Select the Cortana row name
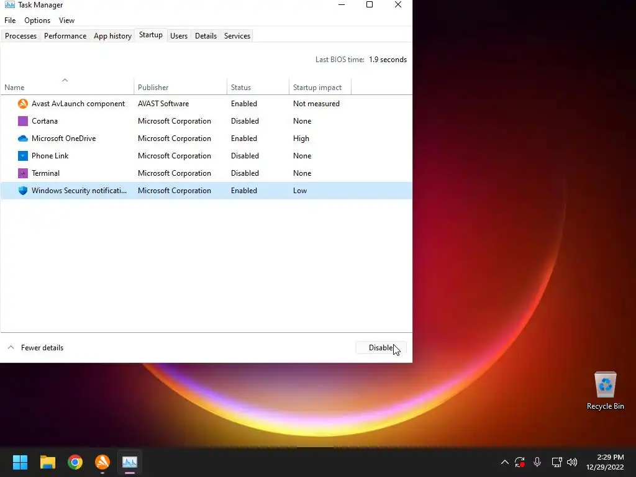 pos(45,121)
